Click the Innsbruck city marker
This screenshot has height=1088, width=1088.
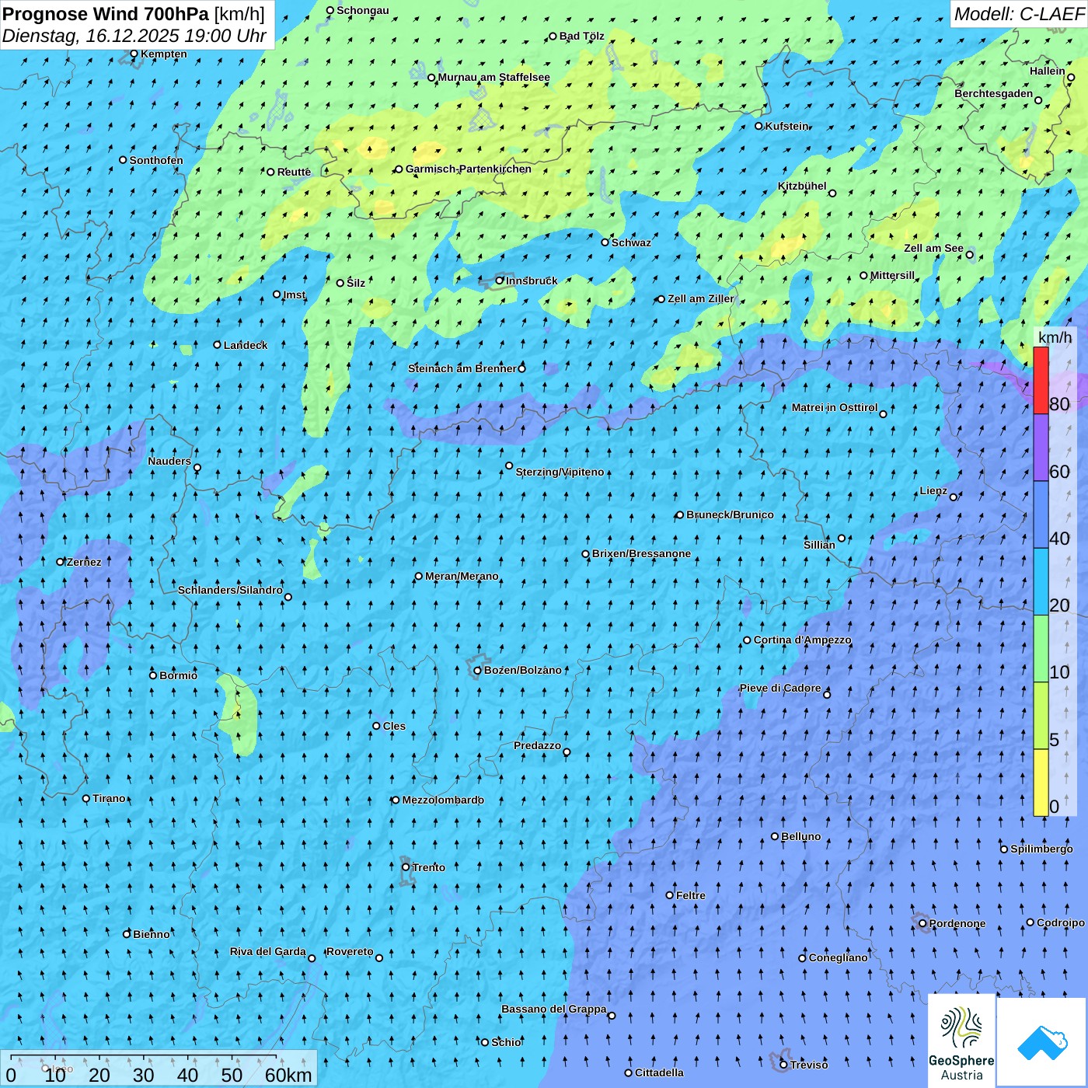500,281
